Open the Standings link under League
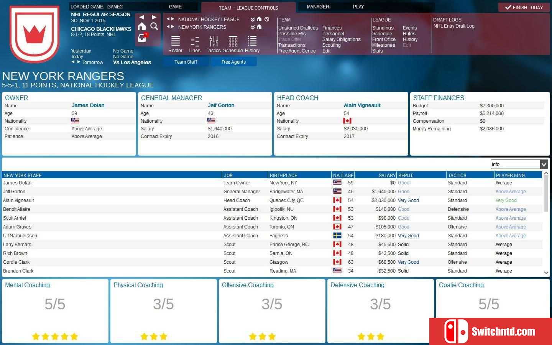Viewport: 552px width, 345px height. (x=383, y=28)
